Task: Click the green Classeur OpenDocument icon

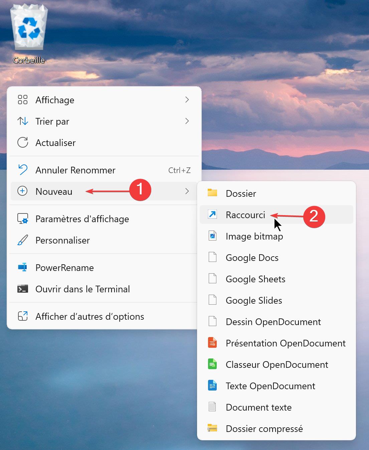Action: tap(212, 364)
